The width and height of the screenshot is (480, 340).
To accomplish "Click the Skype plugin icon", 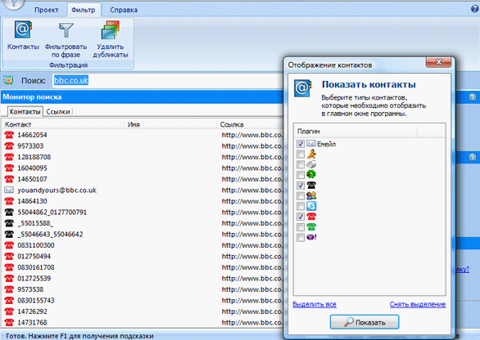I will 311,206.
